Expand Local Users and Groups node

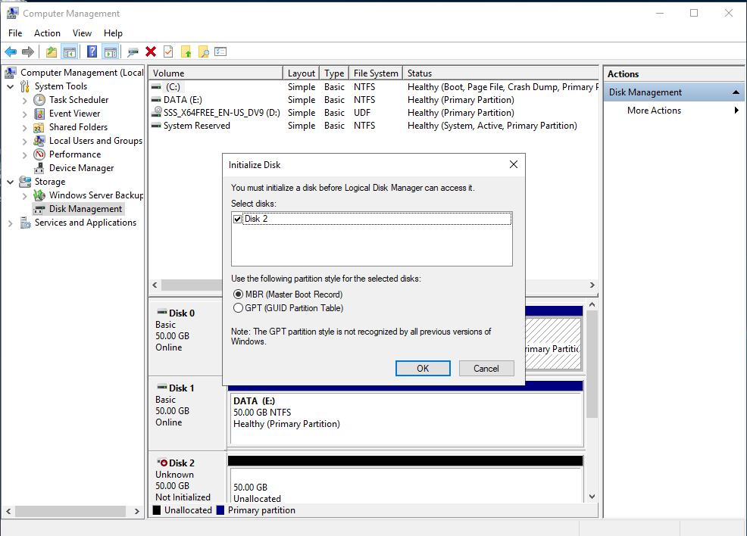[25, 142]
